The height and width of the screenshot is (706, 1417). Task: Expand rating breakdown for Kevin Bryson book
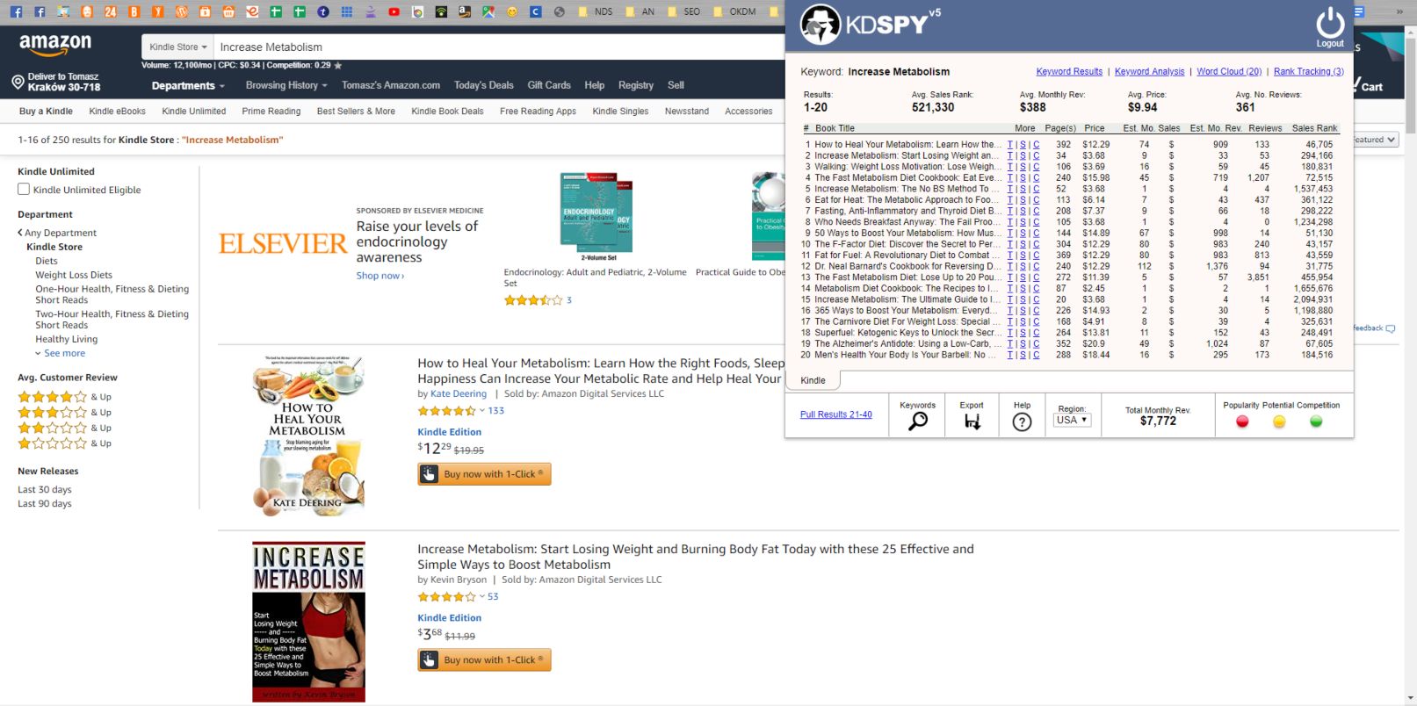click(482, 597)
